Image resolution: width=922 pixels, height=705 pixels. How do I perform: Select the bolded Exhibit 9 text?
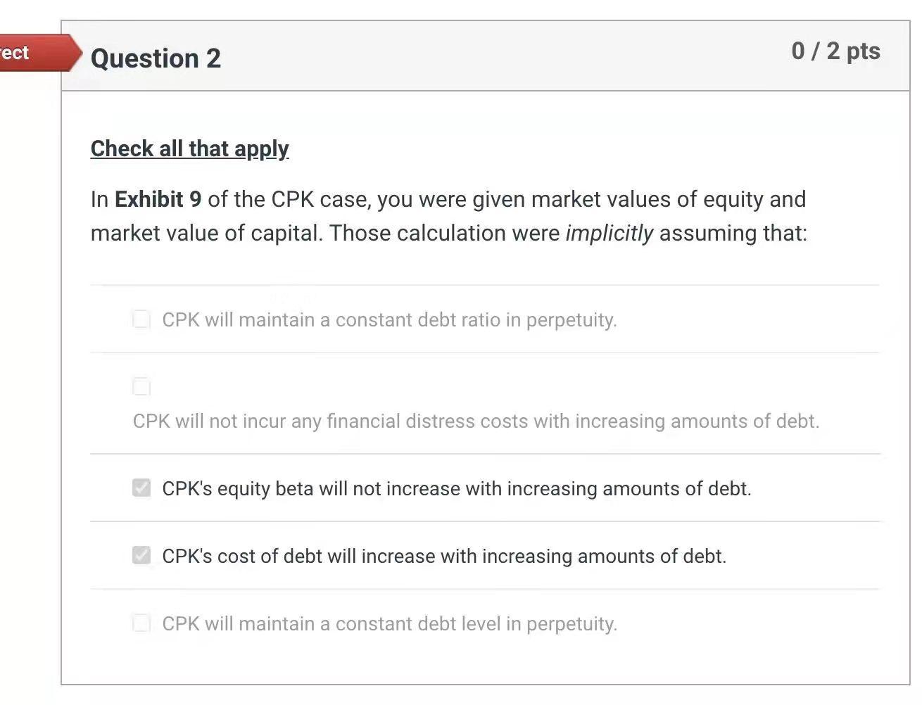tap(157, 199)
